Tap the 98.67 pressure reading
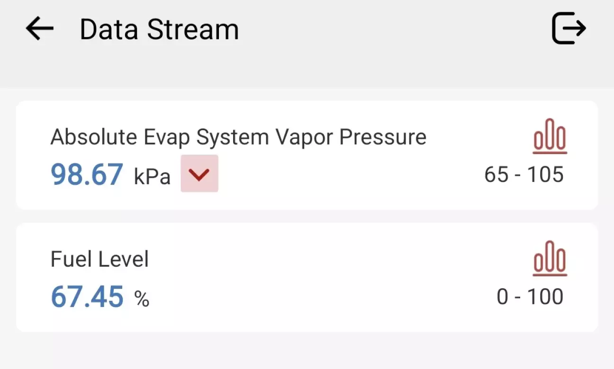The height and width of the screenshot is (369, 614). pyautogui.click(x=87, y=175)
